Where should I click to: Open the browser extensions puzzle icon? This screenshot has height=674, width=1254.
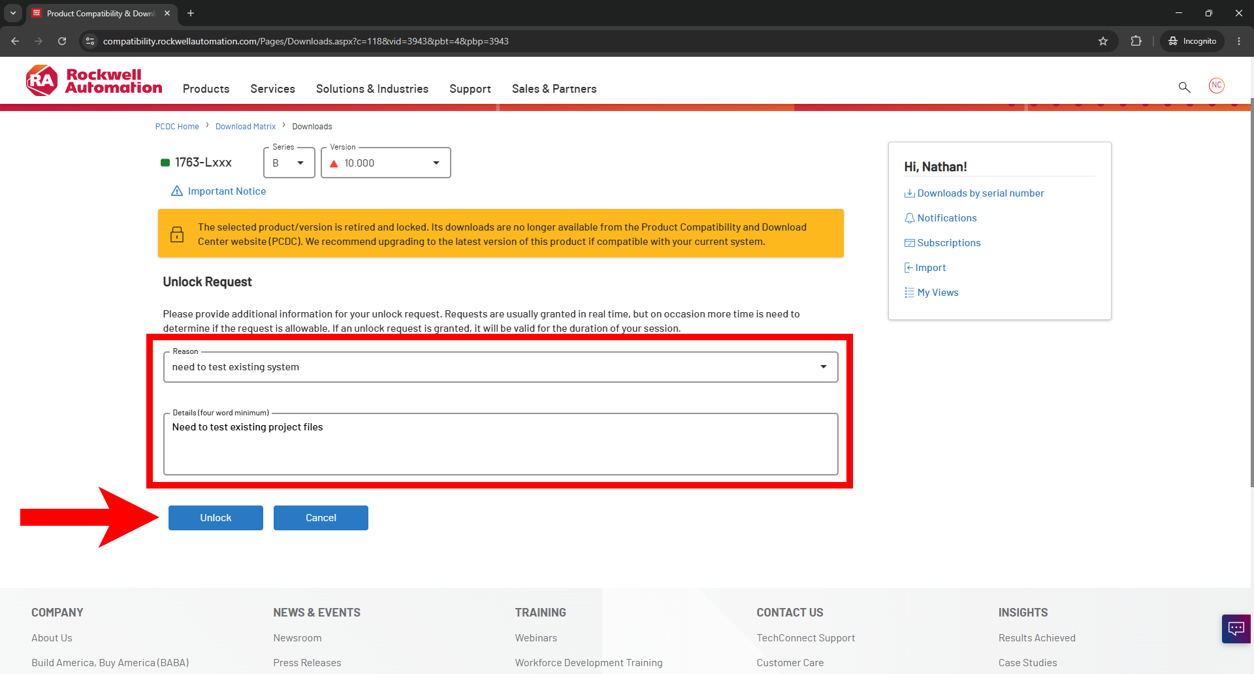click(1136, 41)
